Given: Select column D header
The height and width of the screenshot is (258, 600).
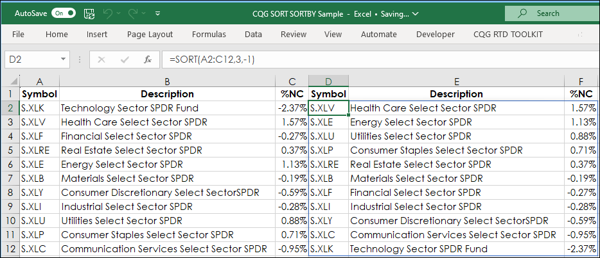Looking at the screenshot, I should coord(328,81).
